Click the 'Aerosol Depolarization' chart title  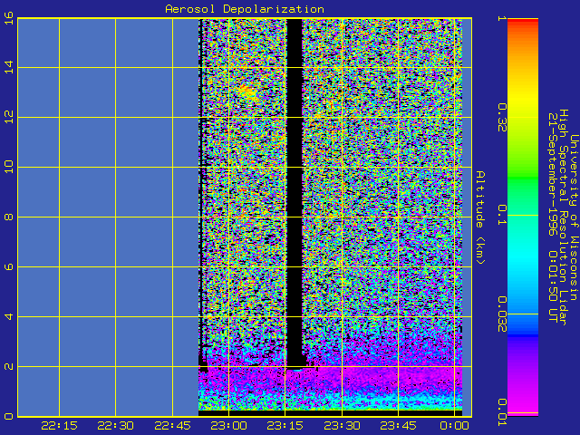coord(245,9)
